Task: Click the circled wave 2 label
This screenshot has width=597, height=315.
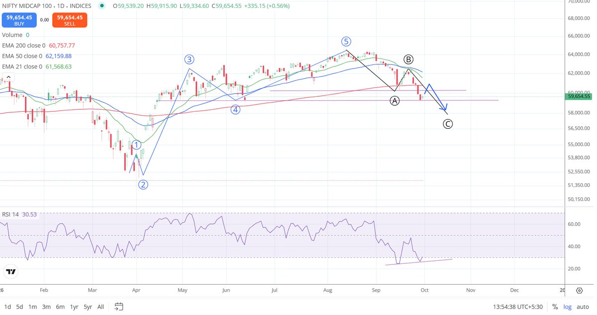Action: (143, 185)
